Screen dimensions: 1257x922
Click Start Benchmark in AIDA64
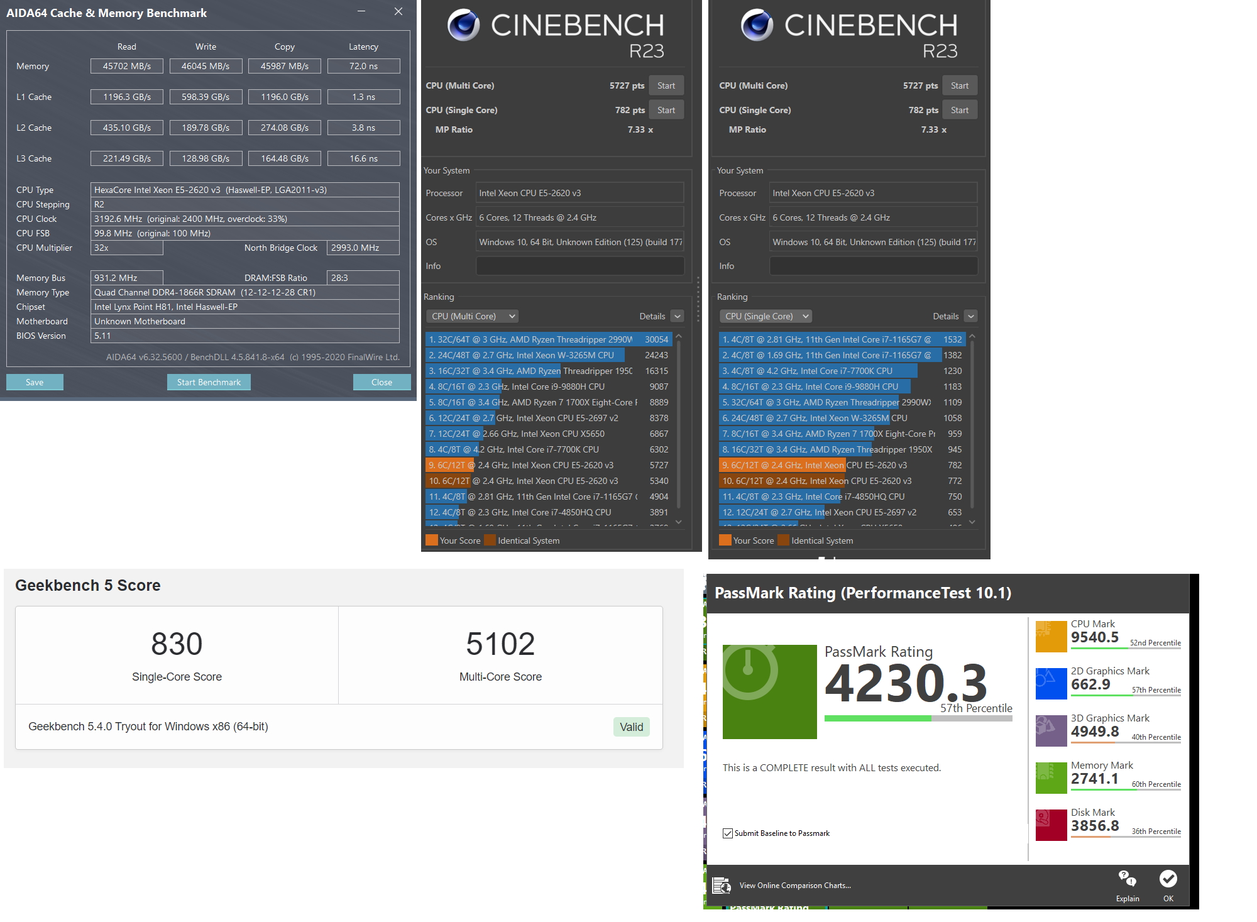(x=209, y=382)
